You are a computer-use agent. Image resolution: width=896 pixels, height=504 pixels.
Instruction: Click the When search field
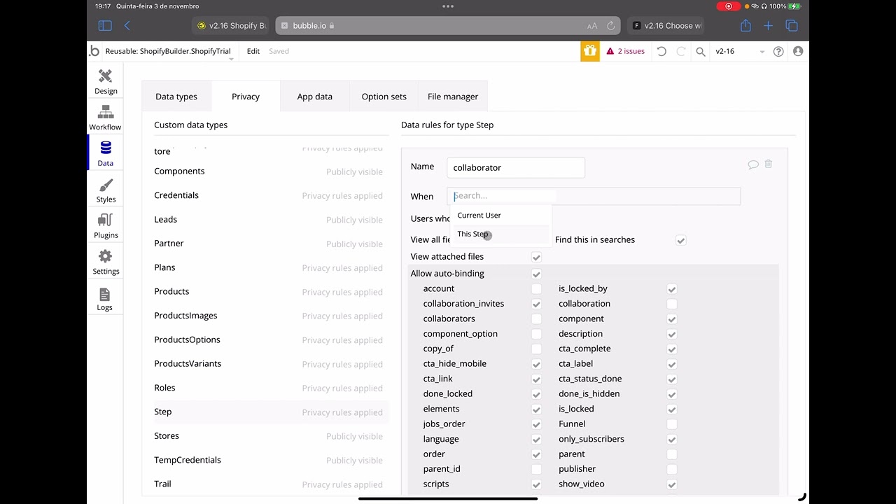coord(594,196)
